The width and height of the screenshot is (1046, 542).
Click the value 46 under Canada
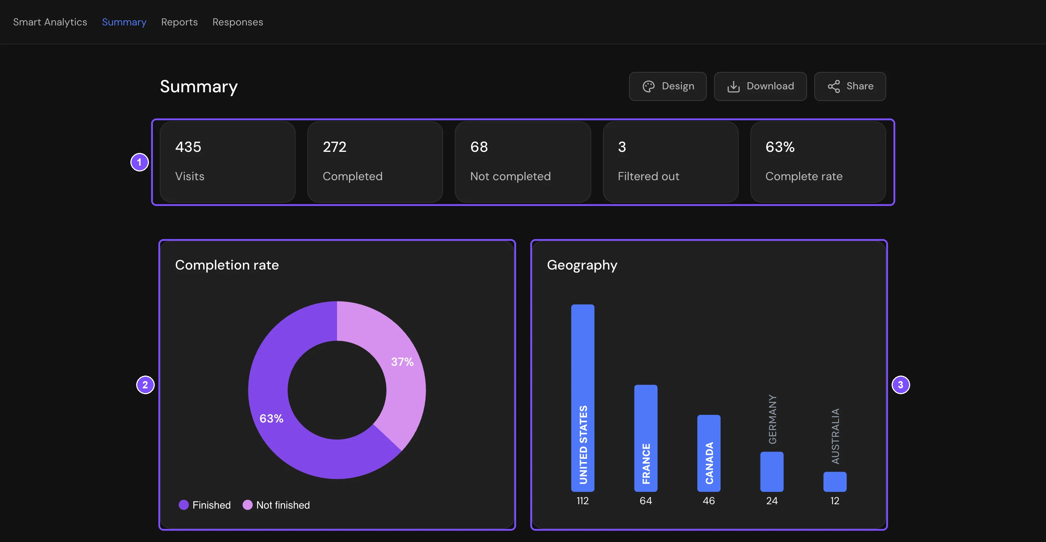pyautogui.click(x=709, y=501)
